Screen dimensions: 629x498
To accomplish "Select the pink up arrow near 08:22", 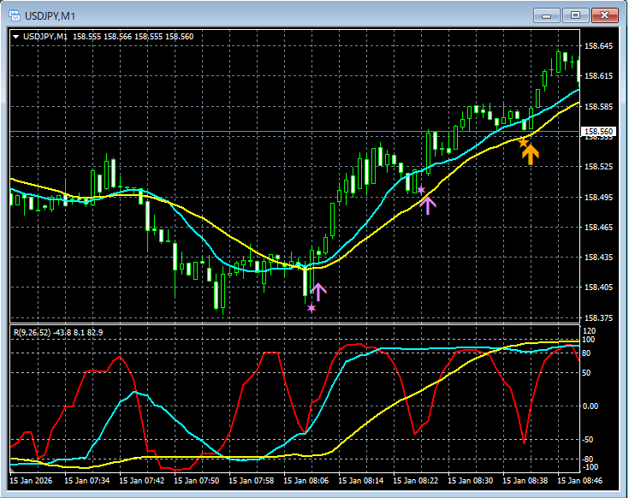I will [x=428, y=204].
